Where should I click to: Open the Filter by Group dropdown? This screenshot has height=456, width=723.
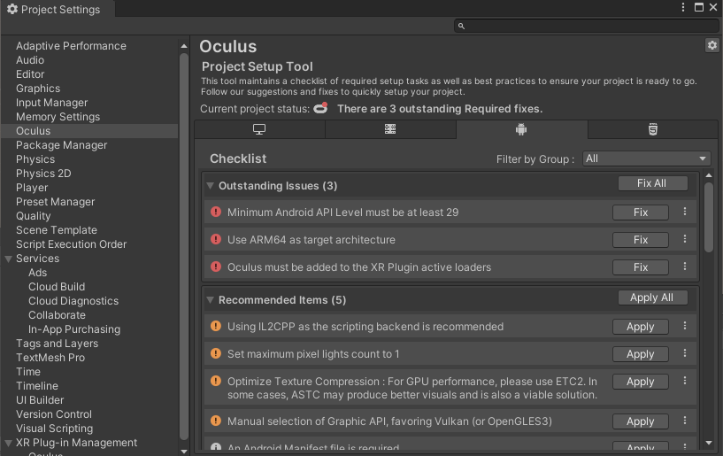(647, 158)
